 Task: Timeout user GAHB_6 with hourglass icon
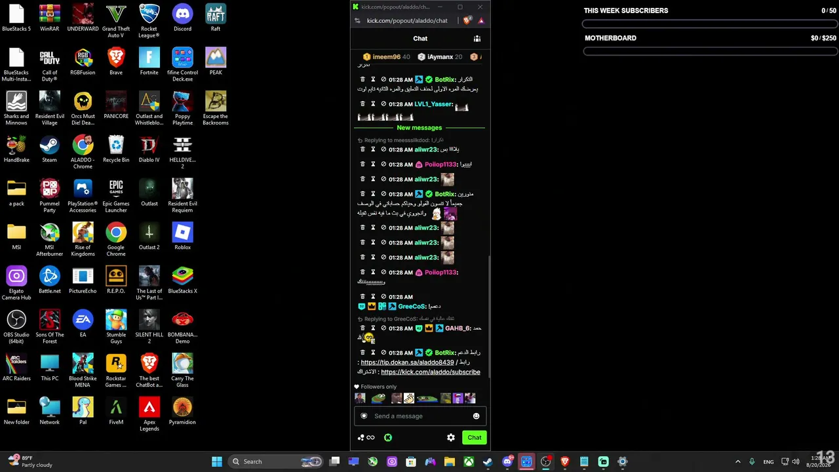point(373,328)
